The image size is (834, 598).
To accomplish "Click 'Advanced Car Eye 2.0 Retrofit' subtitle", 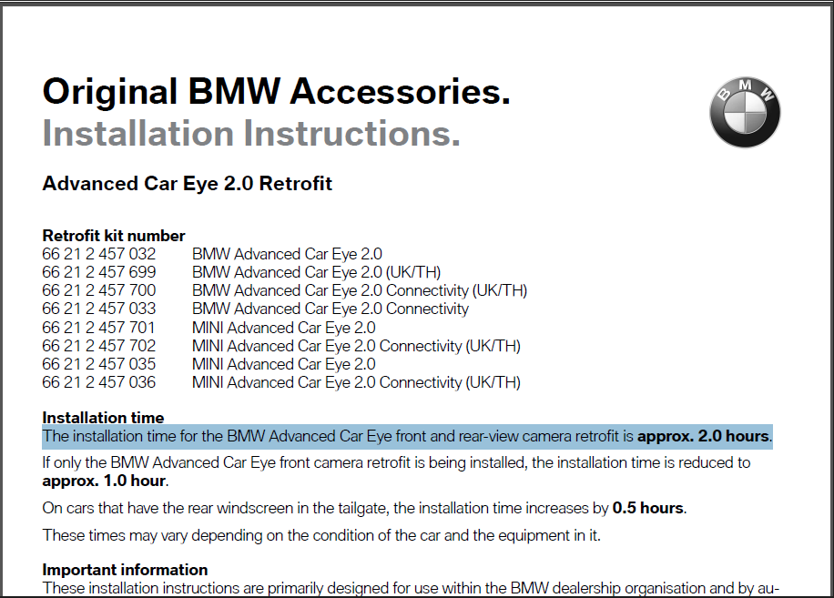I will [188, 183].
